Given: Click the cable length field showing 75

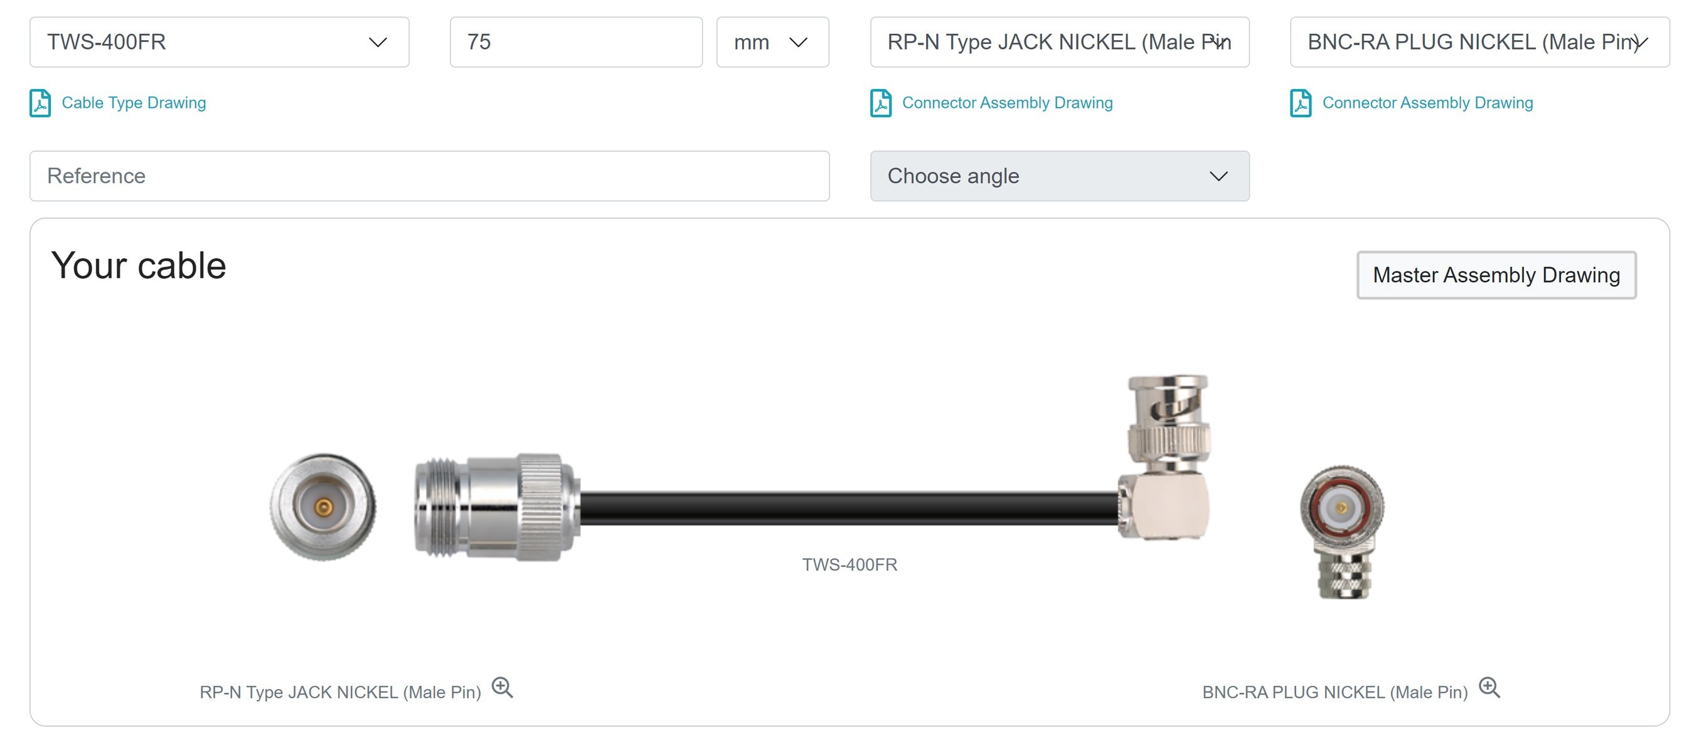Looking at the screenshot, I should pyautogui.click(x=576, y=42).
